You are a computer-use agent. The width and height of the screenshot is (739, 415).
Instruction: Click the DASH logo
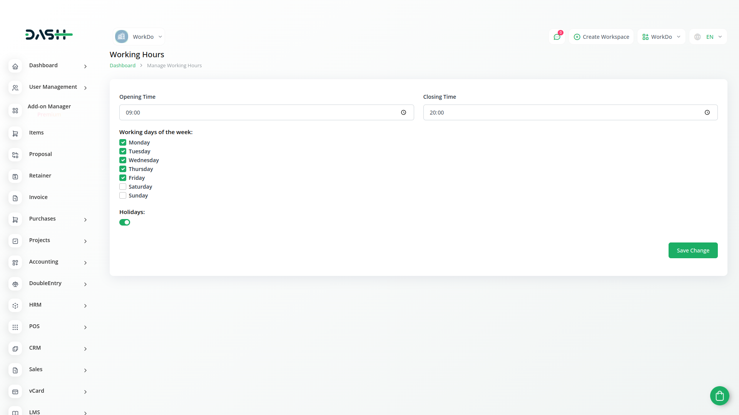click(49, 35)
